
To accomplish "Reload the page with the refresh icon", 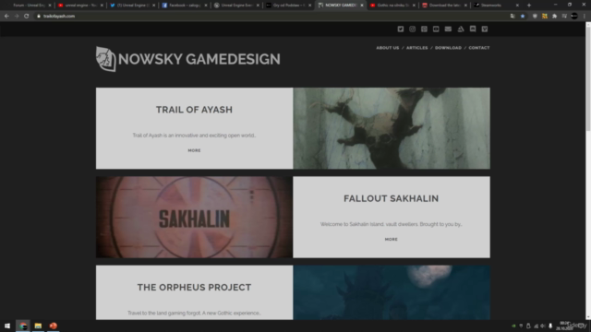I will pos(27,17).
